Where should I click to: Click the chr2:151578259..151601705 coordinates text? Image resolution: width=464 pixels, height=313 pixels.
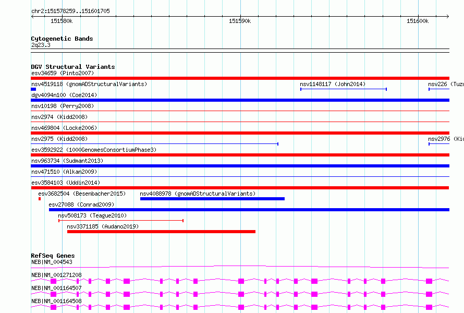[x=70, y=11]
